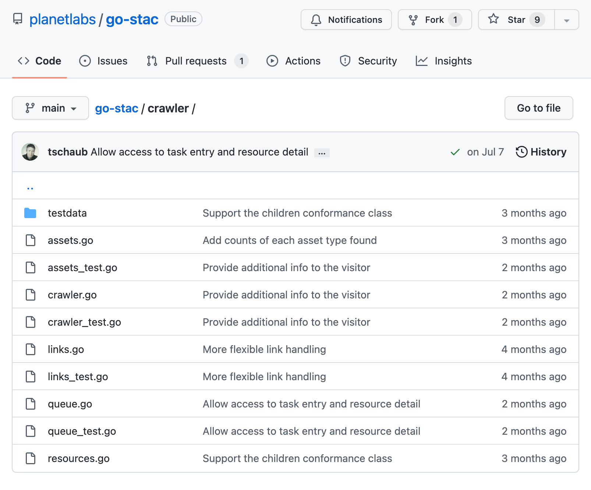Image resolution: width=591 pixels, height=490 pixels.
Task: Open the commit date 'on Jul 7'
Action: coord(485,152)
